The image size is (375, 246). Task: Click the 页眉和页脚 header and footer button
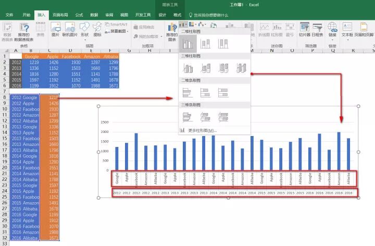coord(364,30)
